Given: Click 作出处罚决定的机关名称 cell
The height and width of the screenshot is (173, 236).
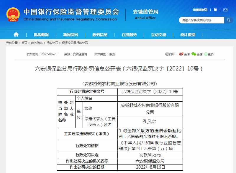Looking at the screenshot, I should coord(87,161).
